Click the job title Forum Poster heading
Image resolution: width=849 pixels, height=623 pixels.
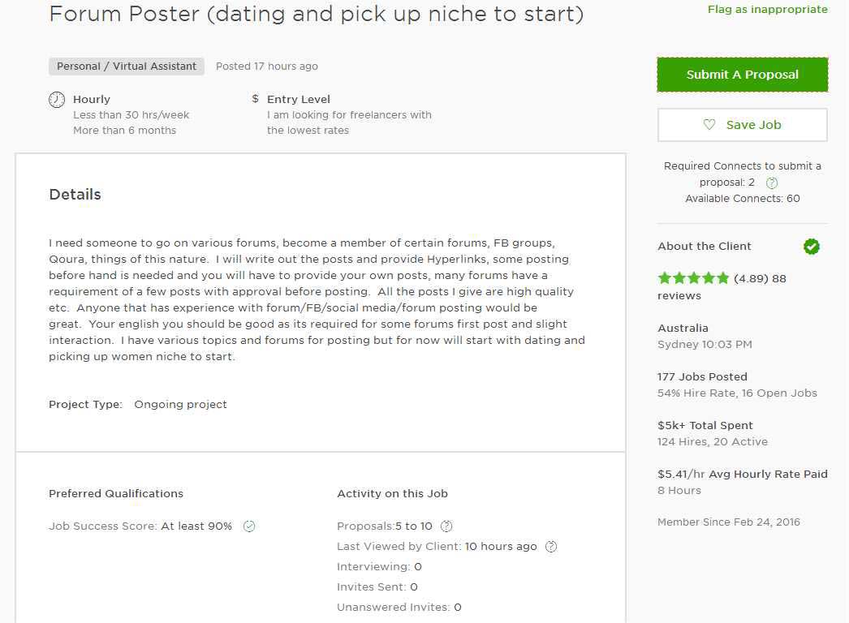(x=317, y=14)
